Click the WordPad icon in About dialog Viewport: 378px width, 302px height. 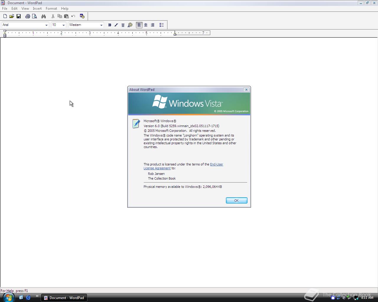pyautogui.click(x=136, y=124)
